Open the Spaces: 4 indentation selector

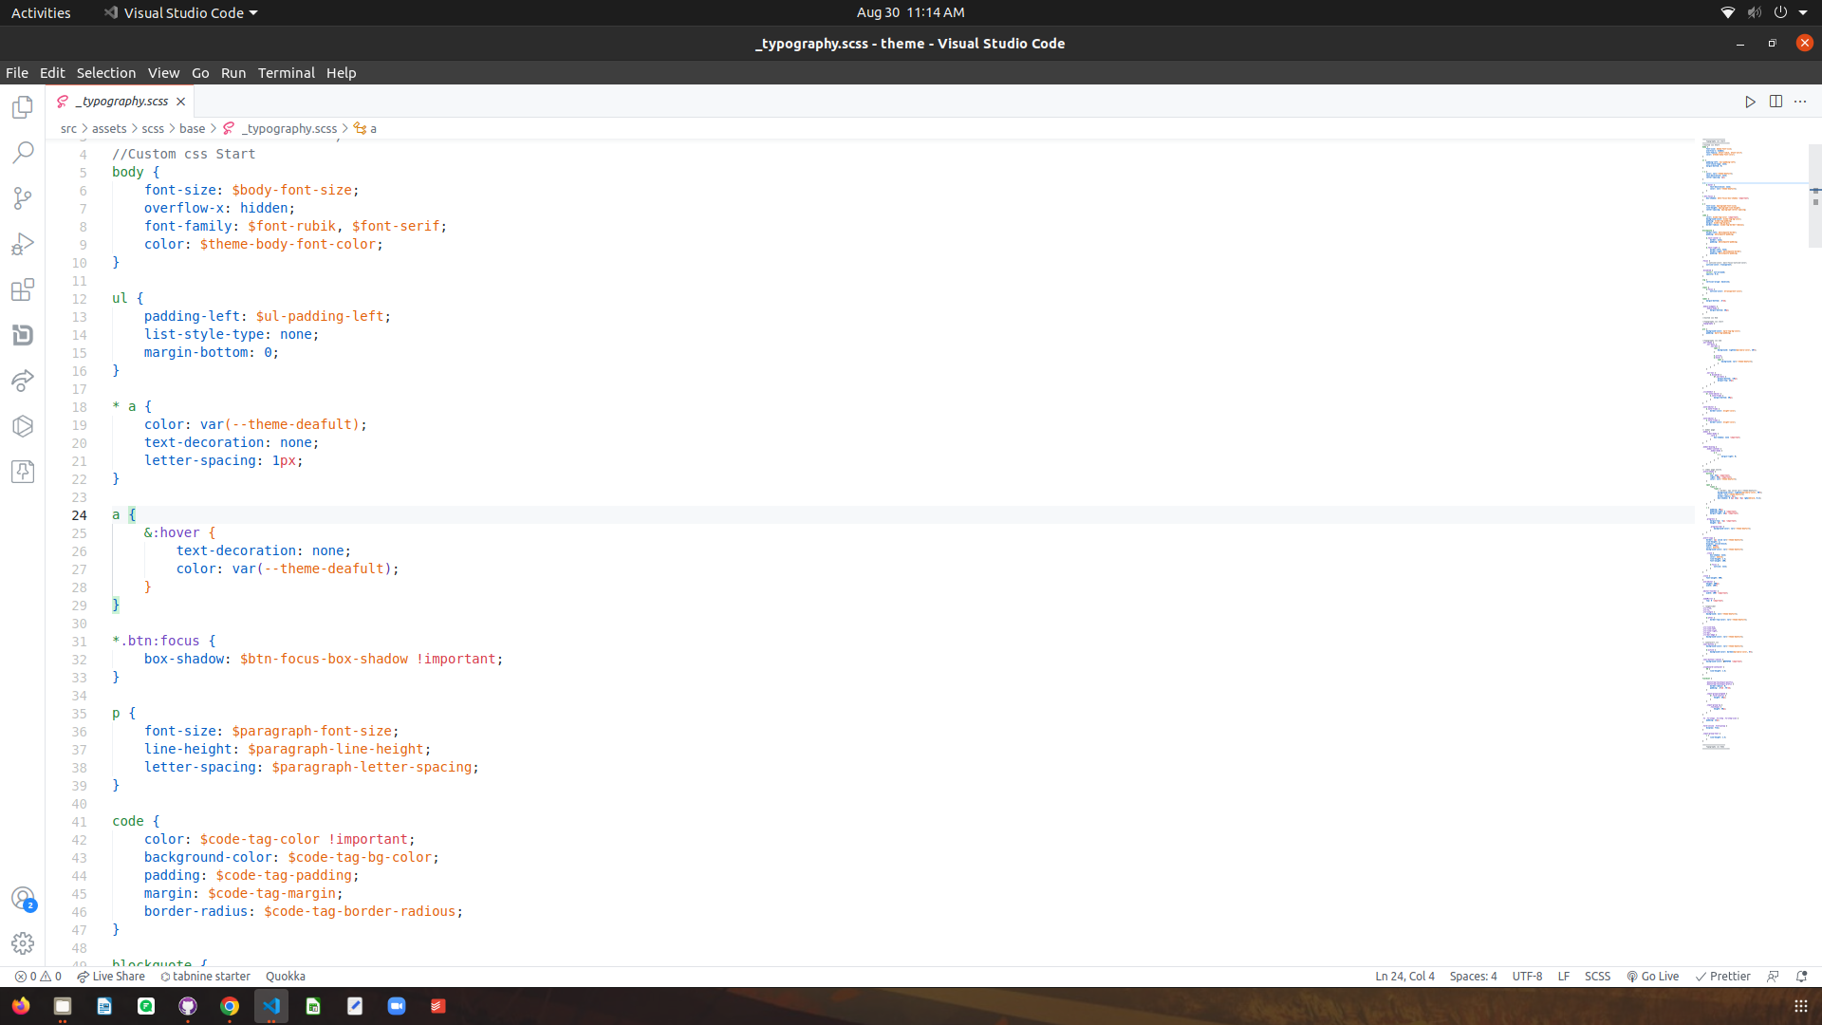[1473, 976]
